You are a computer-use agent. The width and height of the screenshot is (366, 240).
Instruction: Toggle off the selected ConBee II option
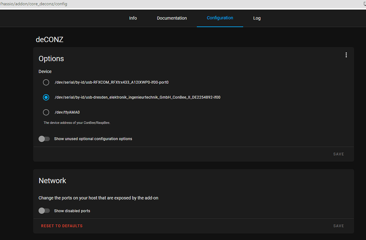[46, 97]
